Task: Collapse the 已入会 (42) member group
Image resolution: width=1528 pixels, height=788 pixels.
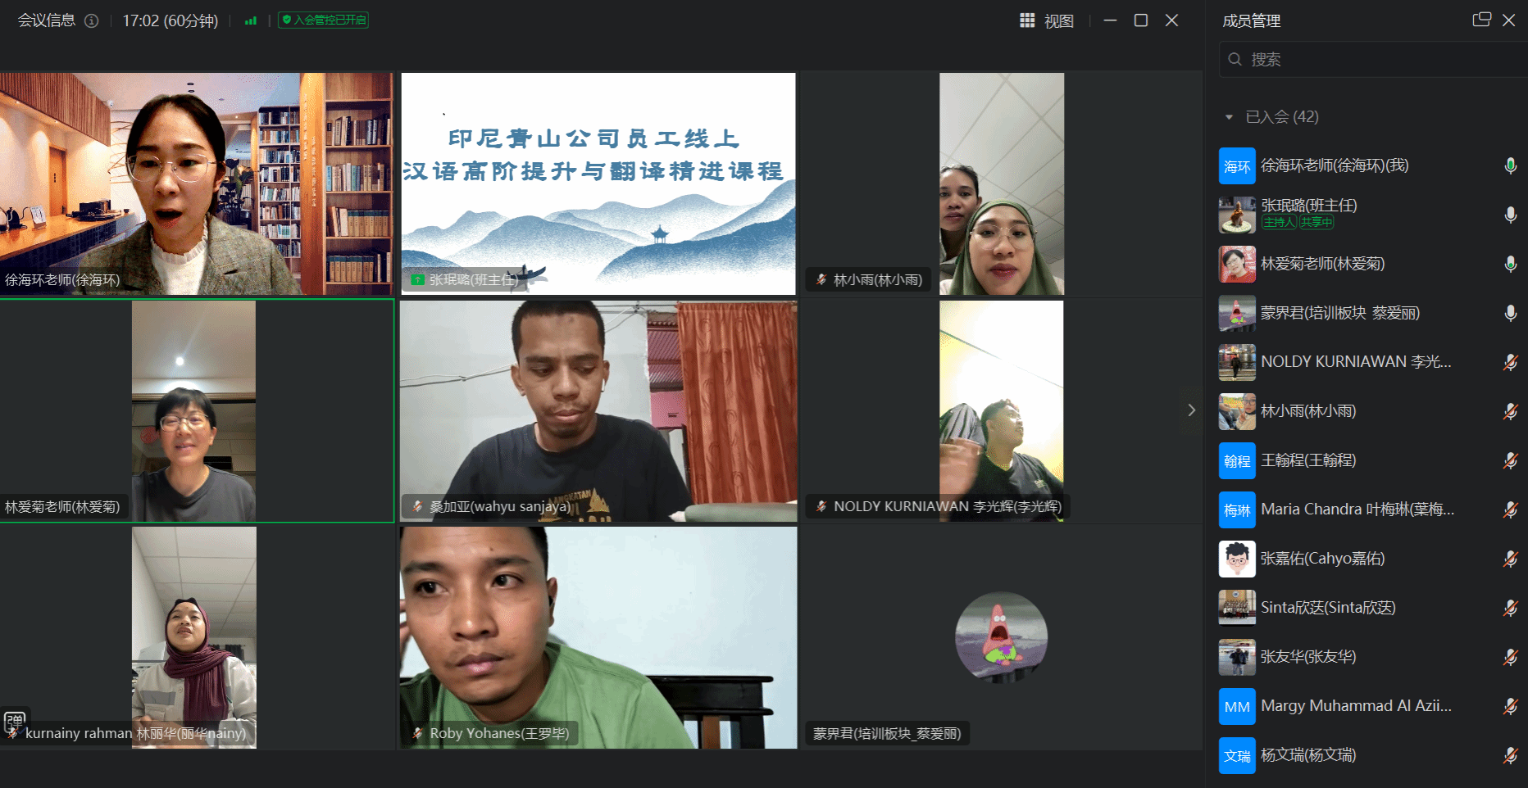Action: (1229, 117)
